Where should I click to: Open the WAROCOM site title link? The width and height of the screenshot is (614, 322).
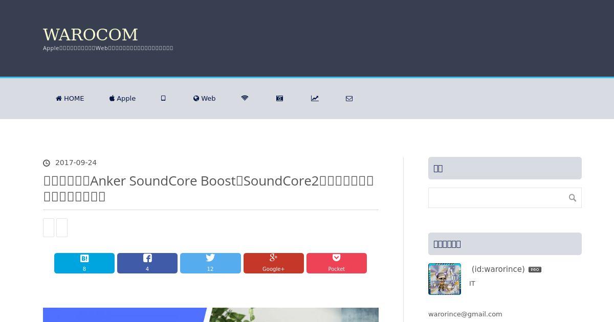[91, 35]
